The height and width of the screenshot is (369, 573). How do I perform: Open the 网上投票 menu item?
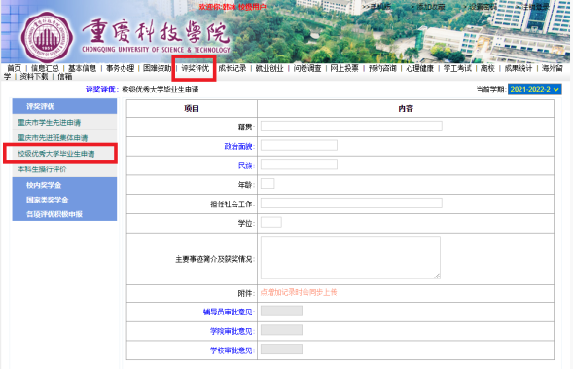[x=344, y=68]
